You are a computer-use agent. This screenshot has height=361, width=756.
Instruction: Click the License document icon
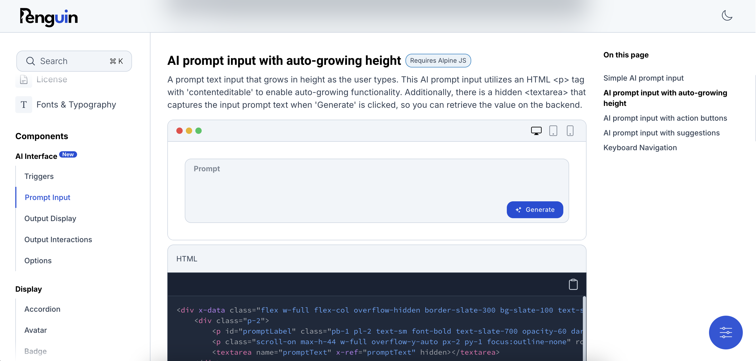coord(24,79)
